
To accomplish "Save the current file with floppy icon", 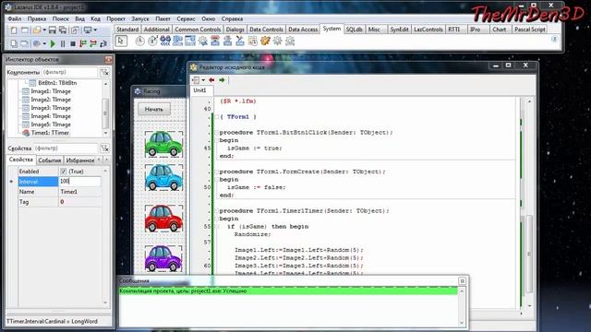I will click(x=53, y=30).
